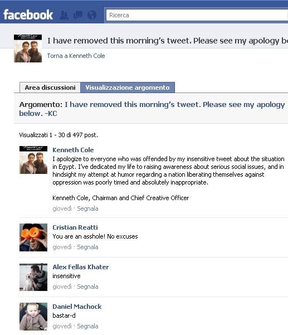Open the Kenneth Cole page thumbnail at top

click(x=28, y=48)
